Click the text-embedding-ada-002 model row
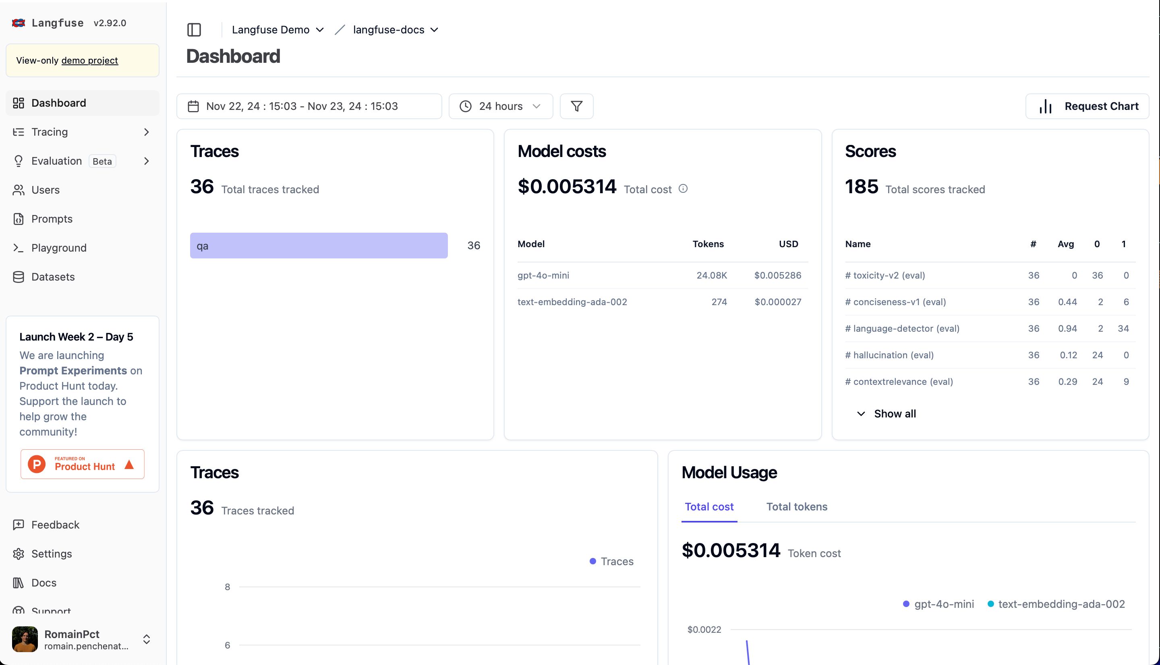The width and height of the screenshot is (1160, 665). click(663, 302)
